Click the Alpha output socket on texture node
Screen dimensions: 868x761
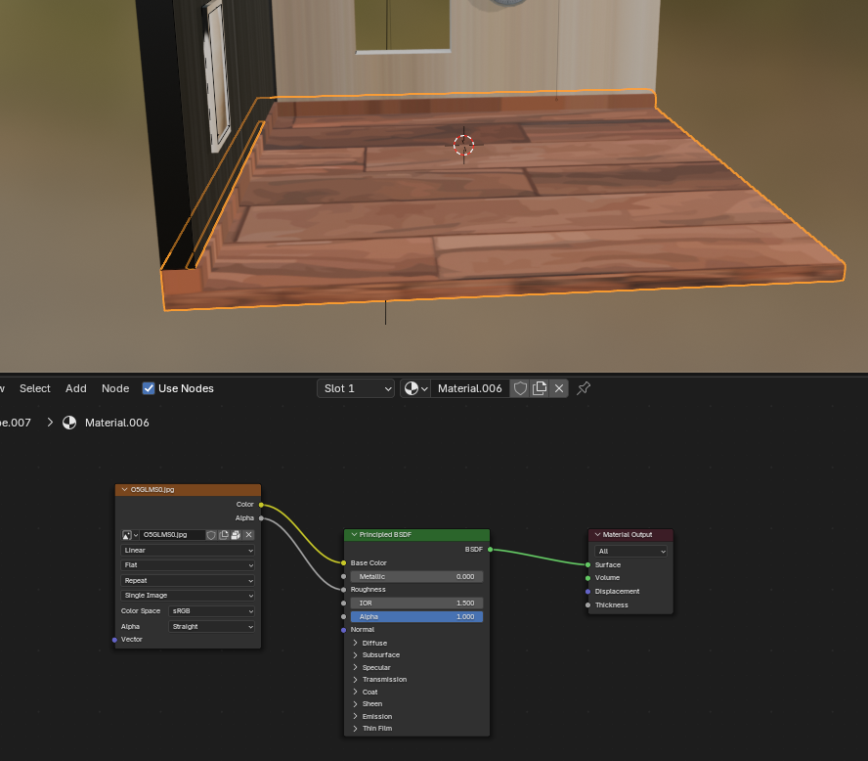click(261, 518)
